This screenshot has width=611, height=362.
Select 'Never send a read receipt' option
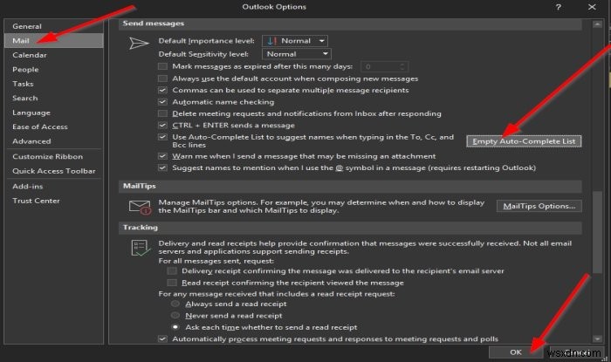tap(176, 315)
